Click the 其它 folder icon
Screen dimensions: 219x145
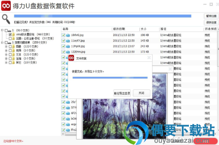point(14,63)
